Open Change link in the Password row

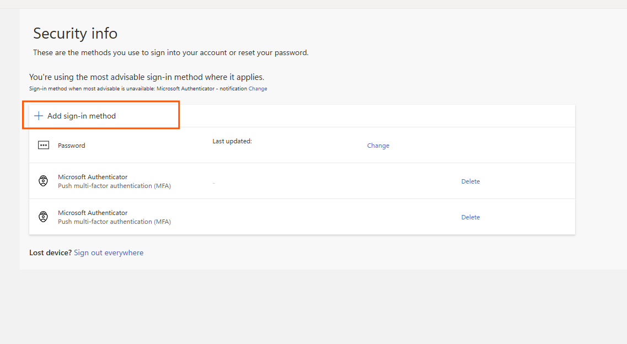click(378, 146)
